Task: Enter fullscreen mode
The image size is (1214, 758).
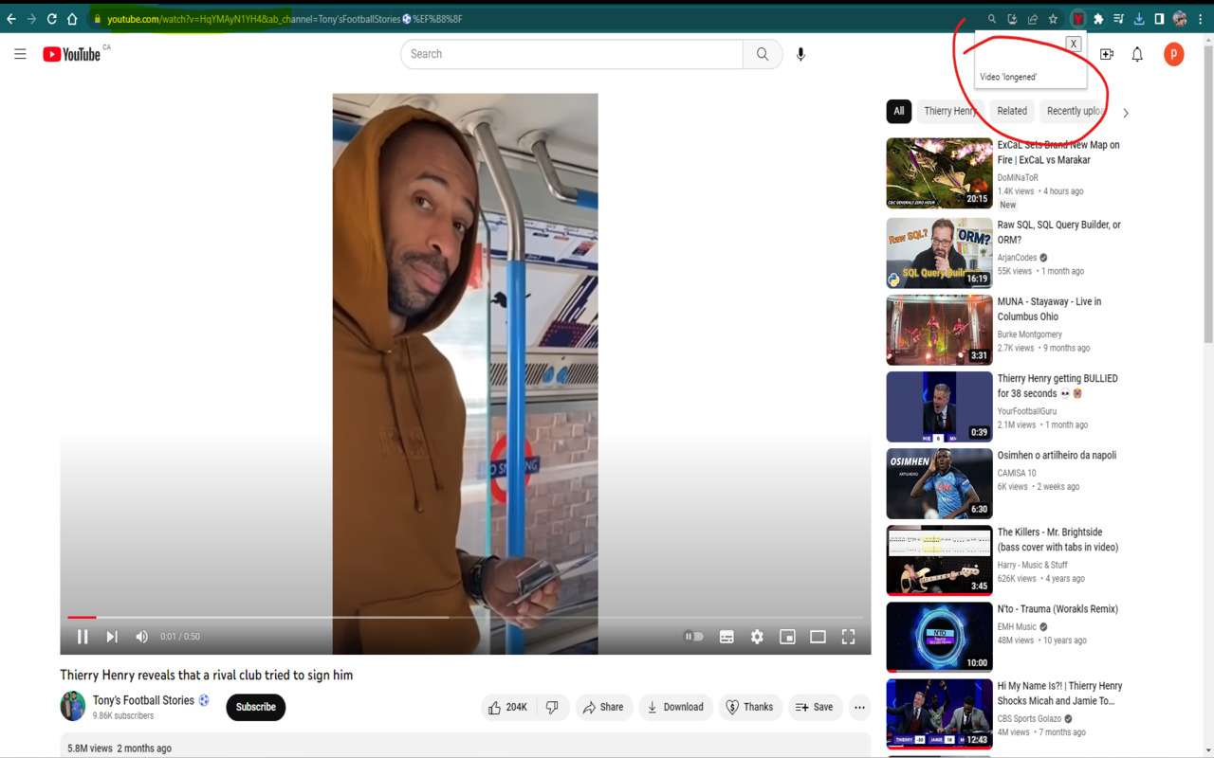Action: [x=848, y=636]
